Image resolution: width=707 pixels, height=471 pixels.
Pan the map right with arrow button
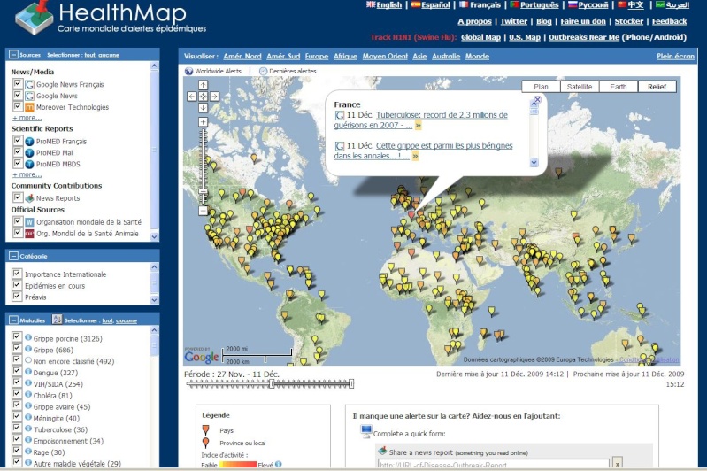215,97
